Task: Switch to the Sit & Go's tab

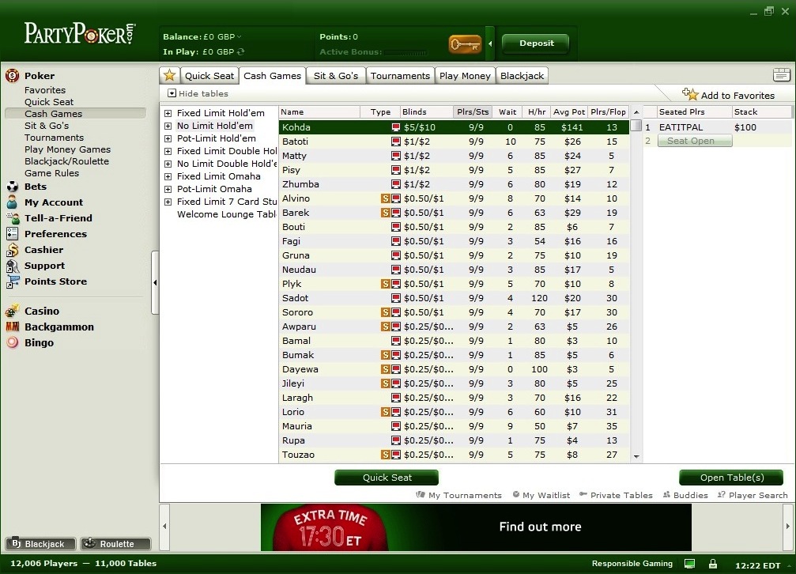Action: (x=336, y=76)
